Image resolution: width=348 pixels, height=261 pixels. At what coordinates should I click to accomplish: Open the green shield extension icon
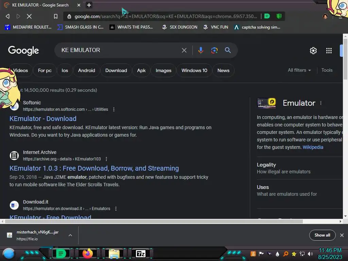279,16
